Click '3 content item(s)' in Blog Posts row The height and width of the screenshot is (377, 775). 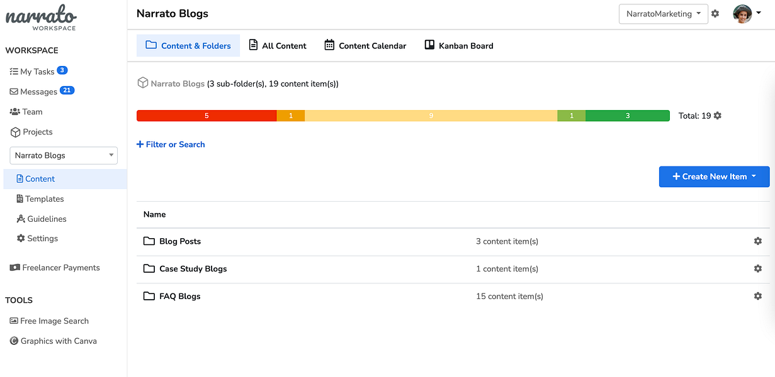click(x=507, y=241)
